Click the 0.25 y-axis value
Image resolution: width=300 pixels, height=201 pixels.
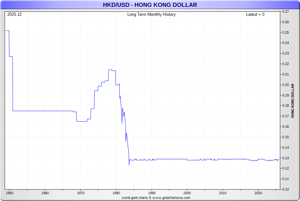(286, 32)
